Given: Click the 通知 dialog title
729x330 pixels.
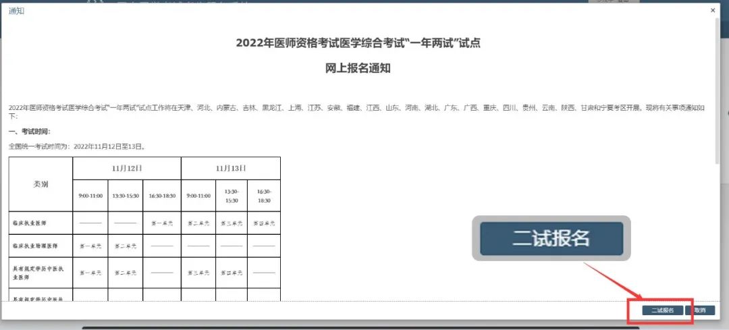Looking at the screenshot, I should tap(16, 11).
